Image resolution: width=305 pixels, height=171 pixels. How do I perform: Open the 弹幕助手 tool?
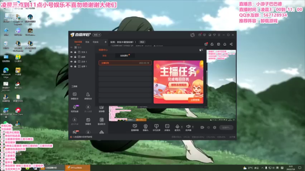pyautogui.click(x=74, y=96)
